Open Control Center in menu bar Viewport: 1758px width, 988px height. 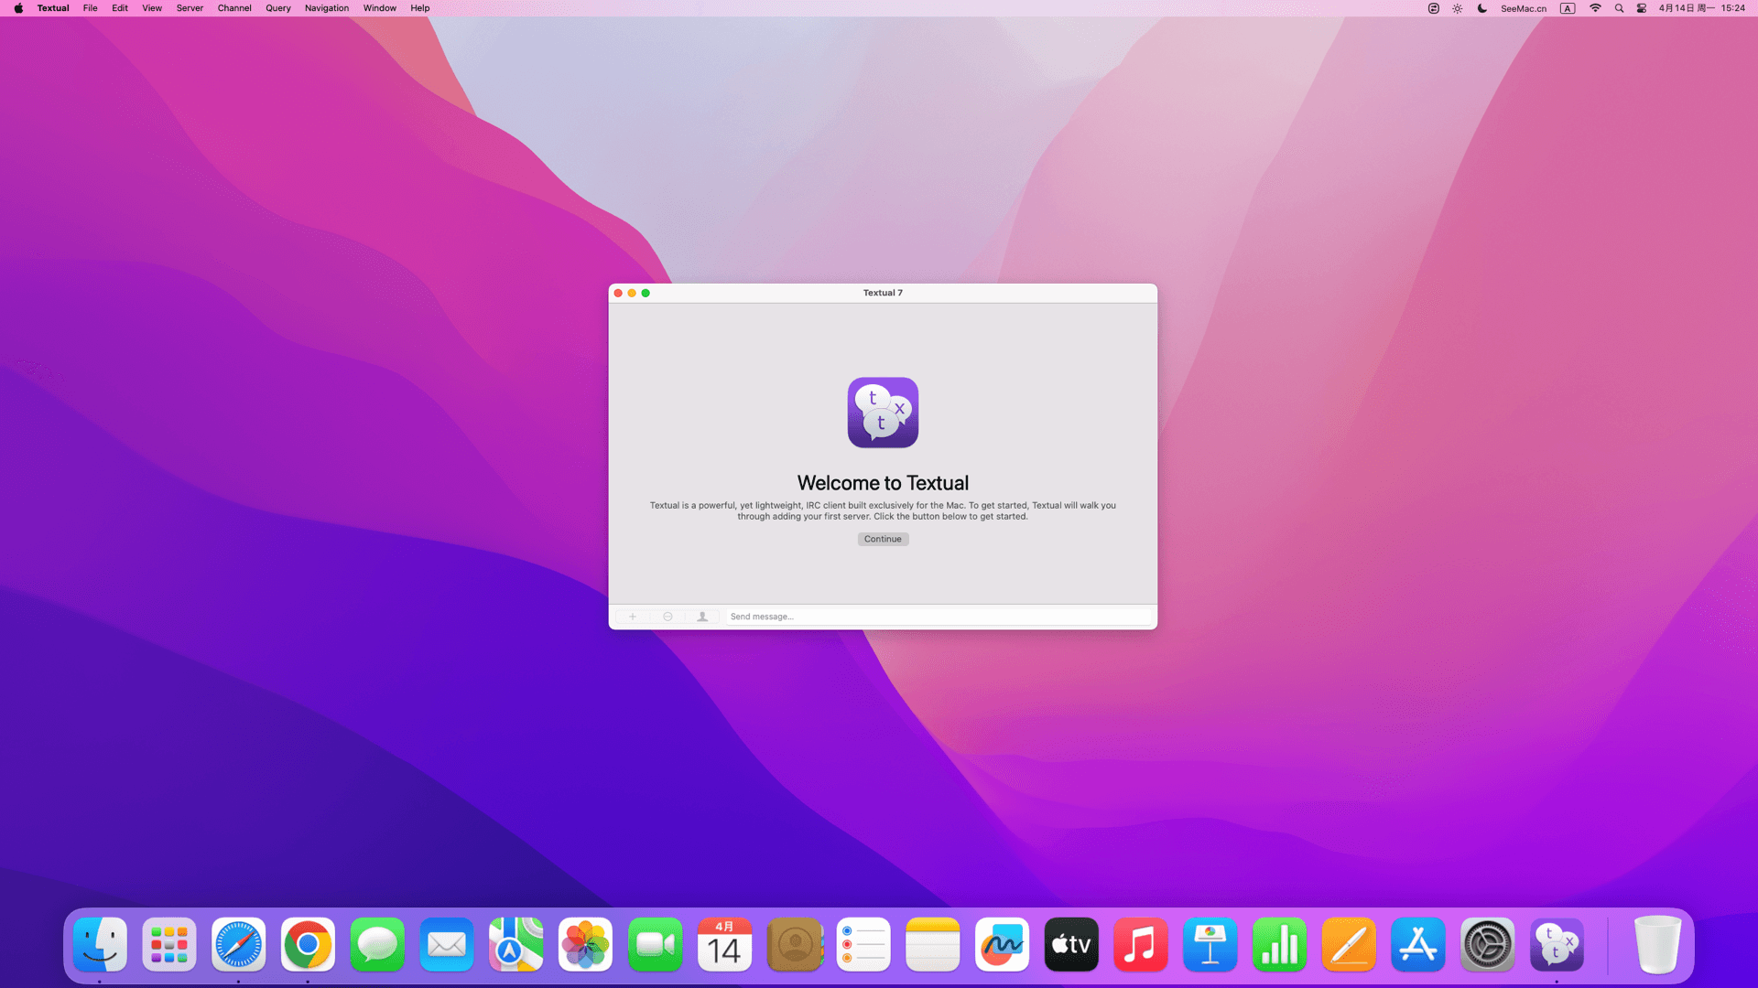point(1642,8)
